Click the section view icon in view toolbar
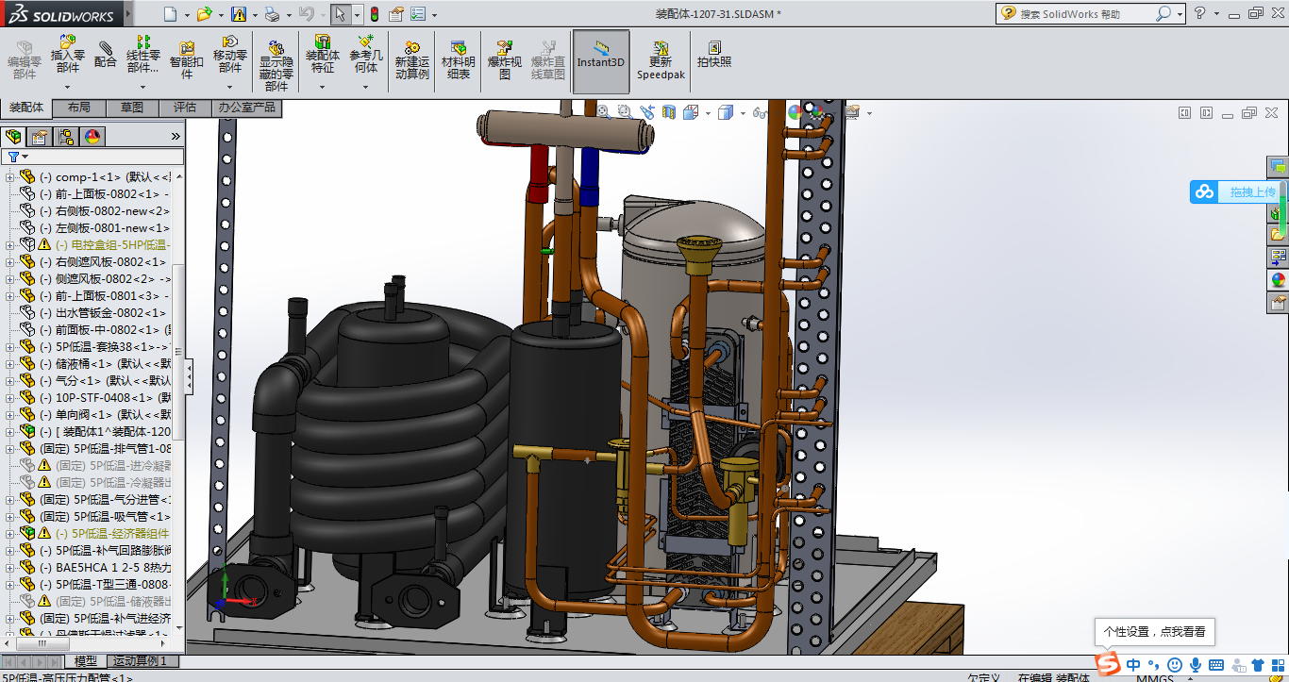This screenshot has width=1289, height=682. tap(669, 112)
